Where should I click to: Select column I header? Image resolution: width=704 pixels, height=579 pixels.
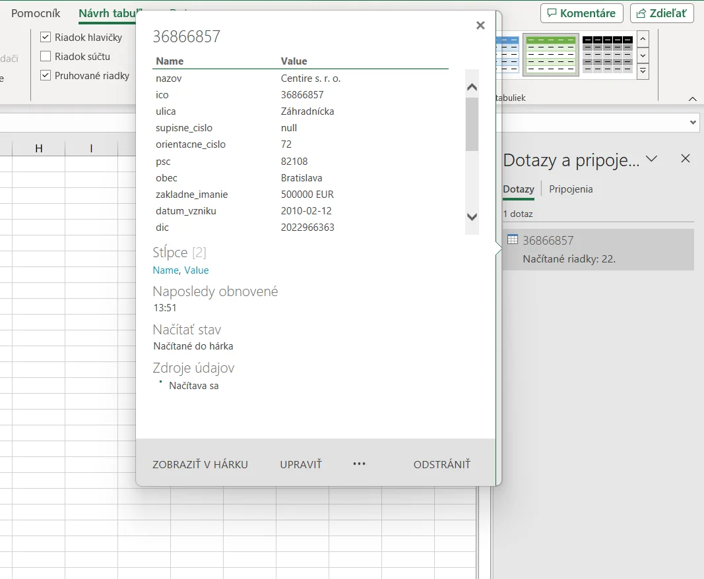click(x=91, y=148)
